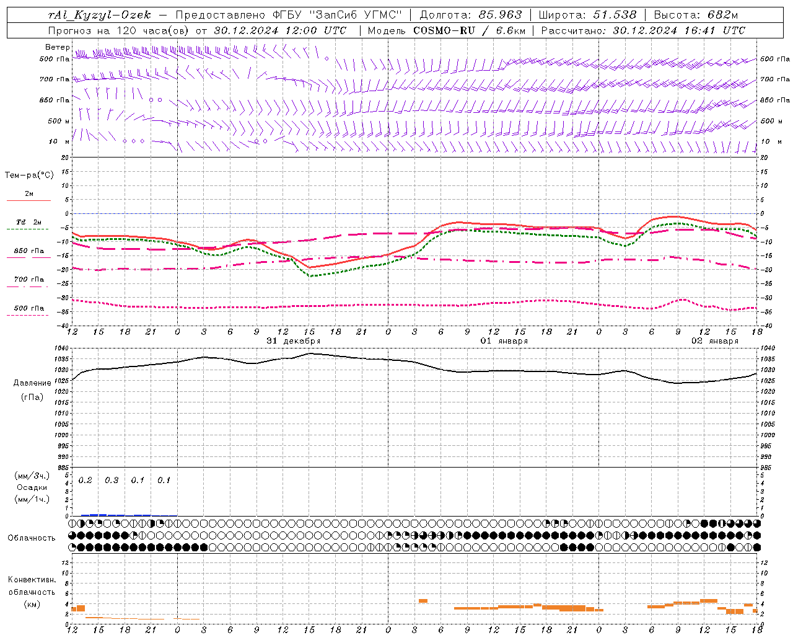The height and width of the screenshot is (635, 793).
Task: Click the dotted pink line sample under temperature 500 гПа
Action: pos(28,315)
